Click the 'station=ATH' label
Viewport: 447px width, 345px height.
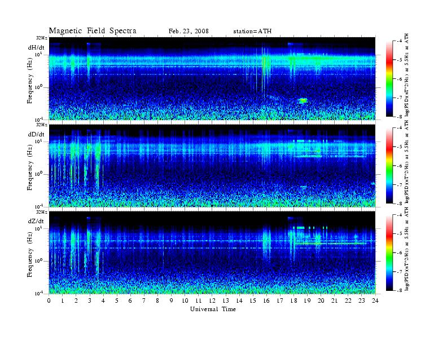(252, 32)
